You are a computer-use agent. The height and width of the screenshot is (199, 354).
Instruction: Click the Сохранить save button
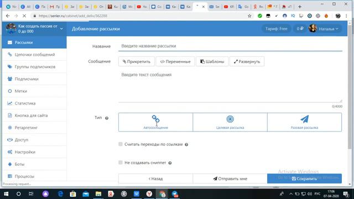(304, 179)
